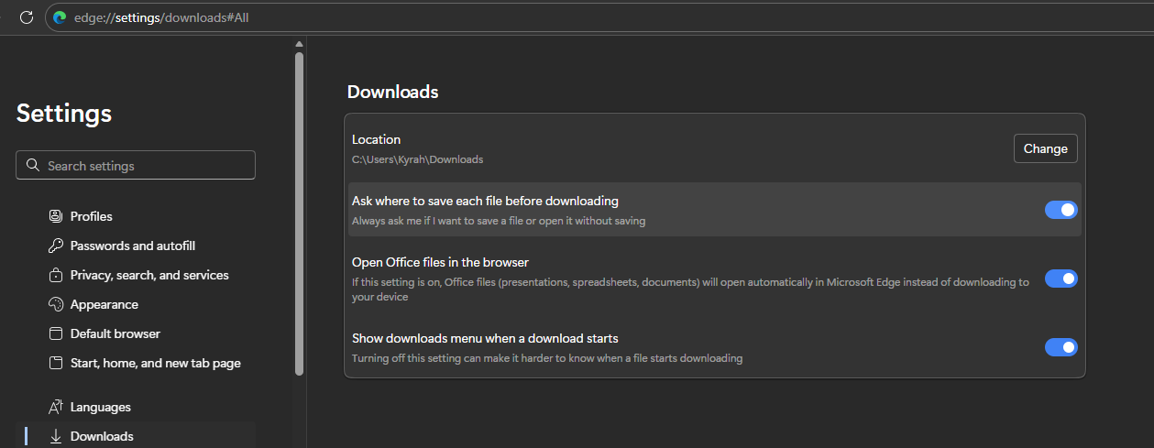
Task: Click the Appearance sidebar icon
Action: pos(55,304)
